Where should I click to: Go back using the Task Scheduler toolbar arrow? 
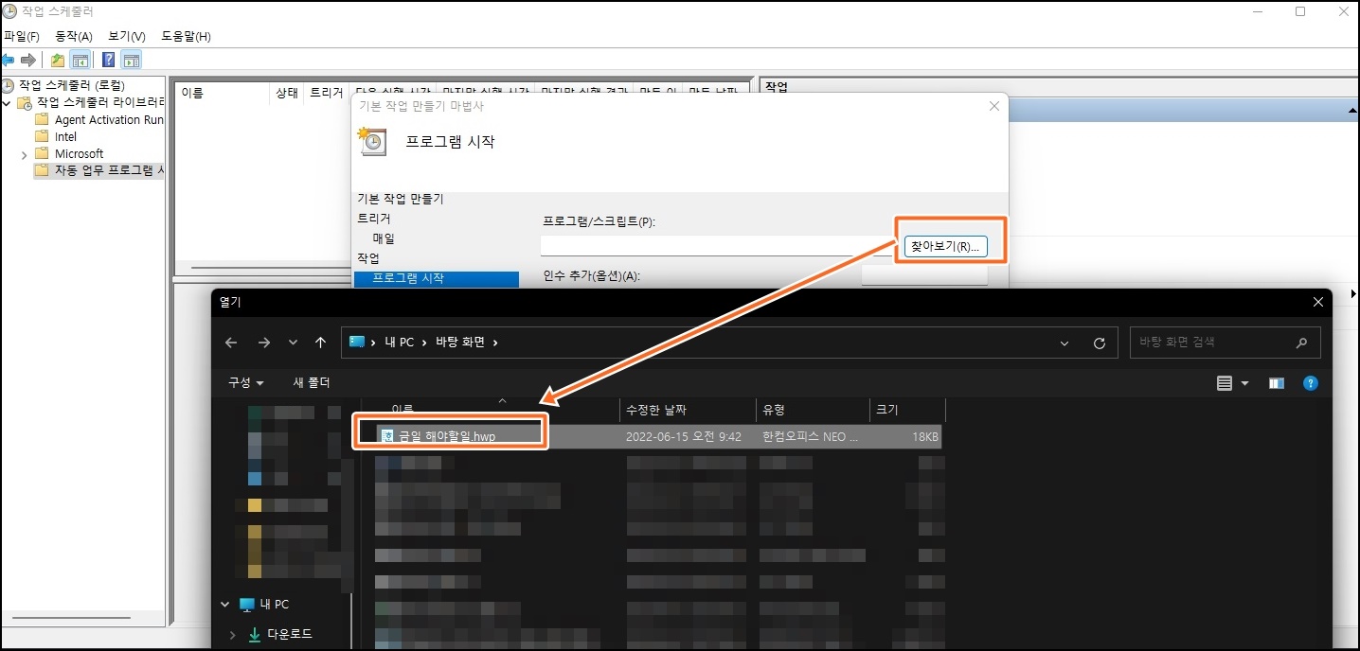tap(9, 61)
